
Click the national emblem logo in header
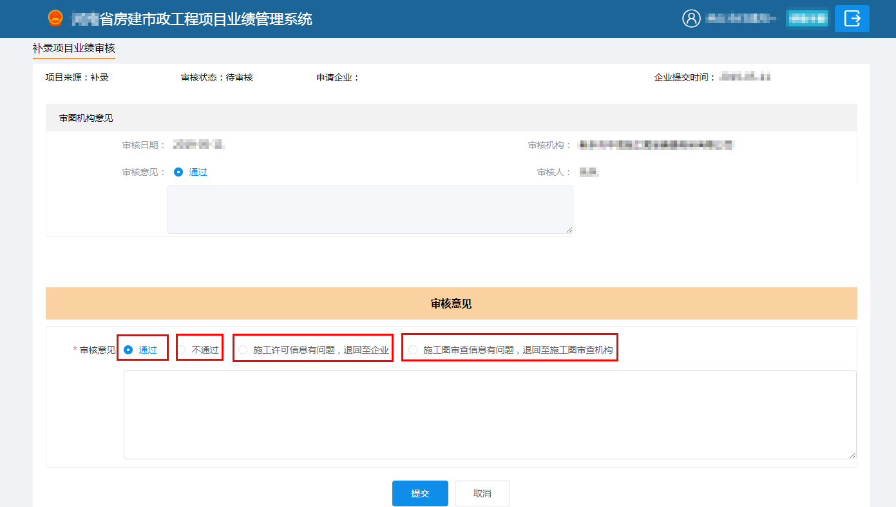(55, 19)
